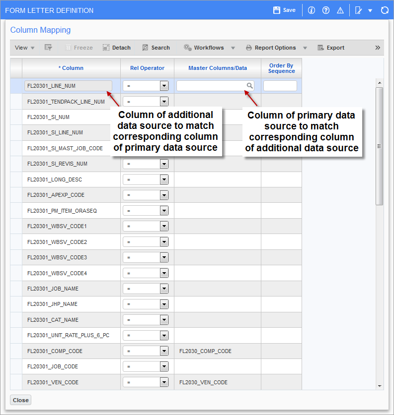Select the FL20301_SI_LINE_NUM row
This screenshot has width=394, height=415.
point(55,132)
